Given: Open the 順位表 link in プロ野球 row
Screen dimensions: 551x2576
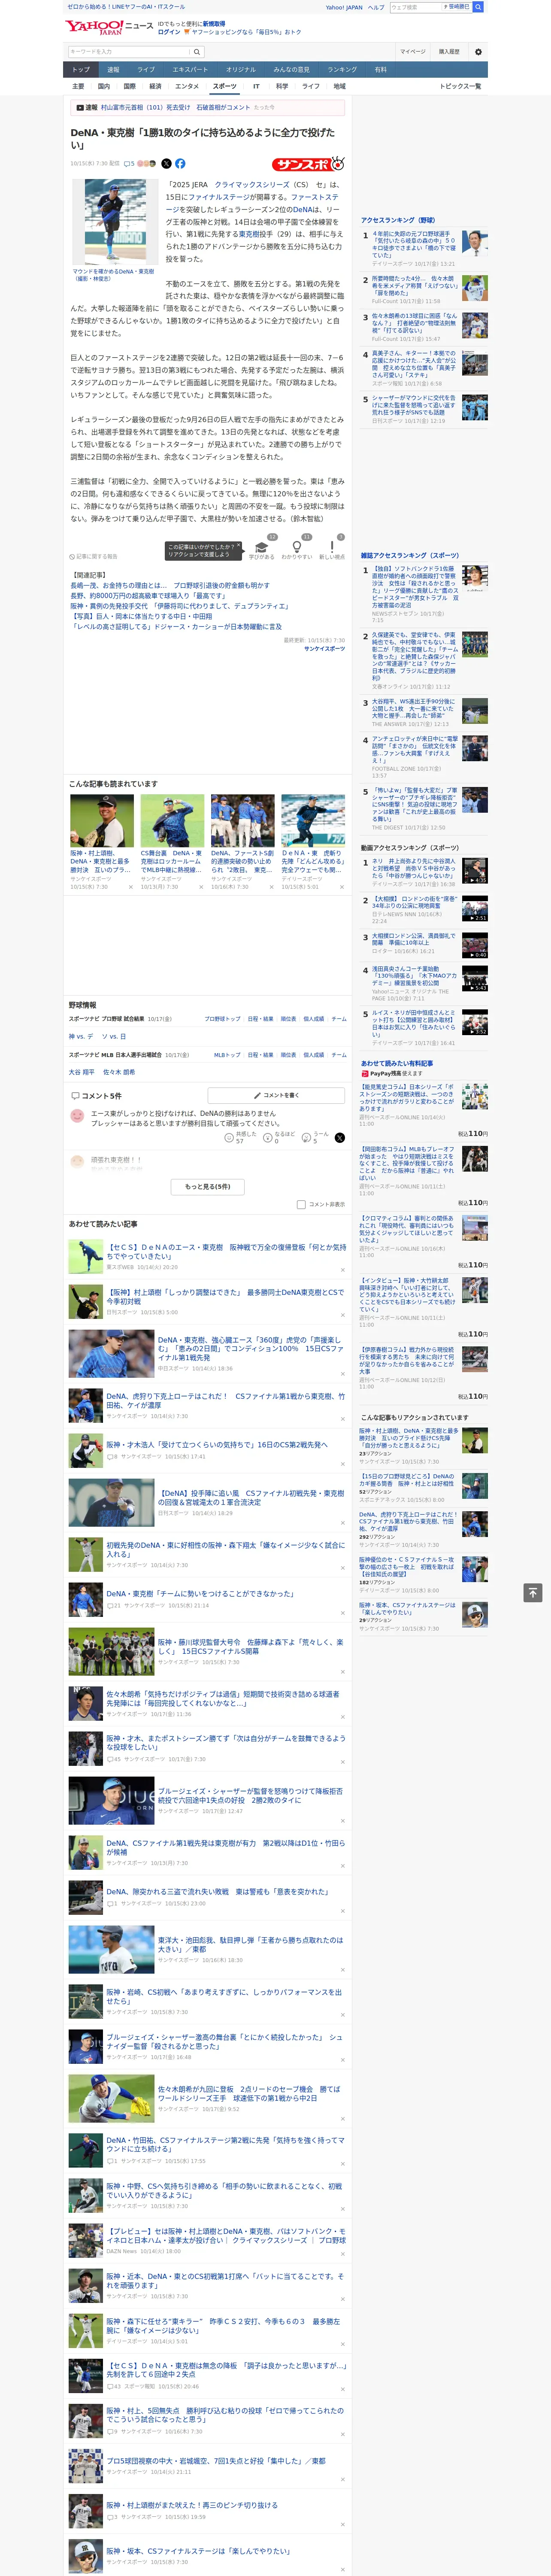Looking at the screenshot, I should click(x=288, y=1019).
